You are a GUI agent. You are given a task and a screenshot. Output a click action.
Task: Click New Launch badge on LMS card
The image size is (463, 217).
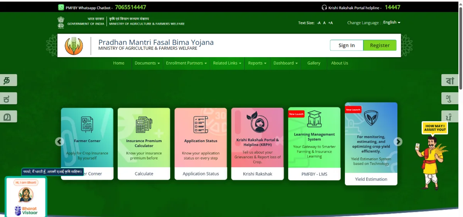[x=297, y=114]
